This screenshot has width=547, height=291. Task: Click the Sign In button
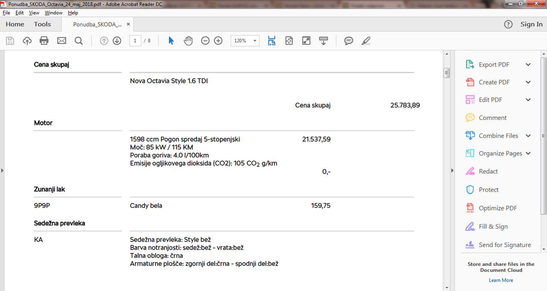pos(531,24)
